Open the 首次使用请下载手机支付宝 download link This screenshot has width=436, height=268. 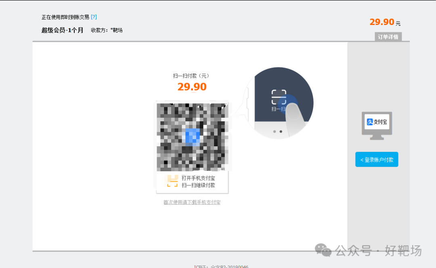[x=192, y=202]
